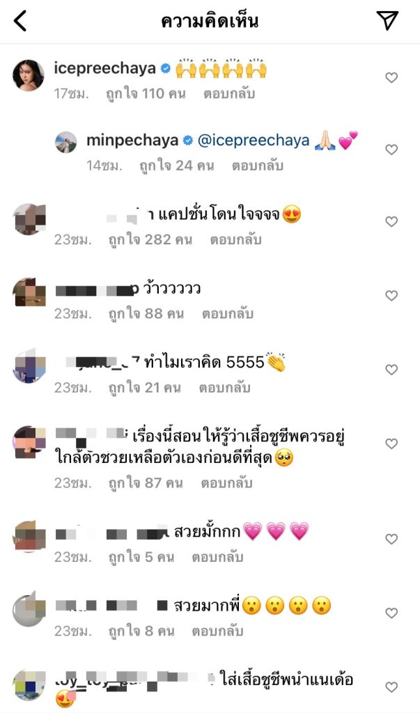Image resolution: width=420 pixels, height=713 pixels.
Task: Open the icepreechaya username link
Action: 104,69
